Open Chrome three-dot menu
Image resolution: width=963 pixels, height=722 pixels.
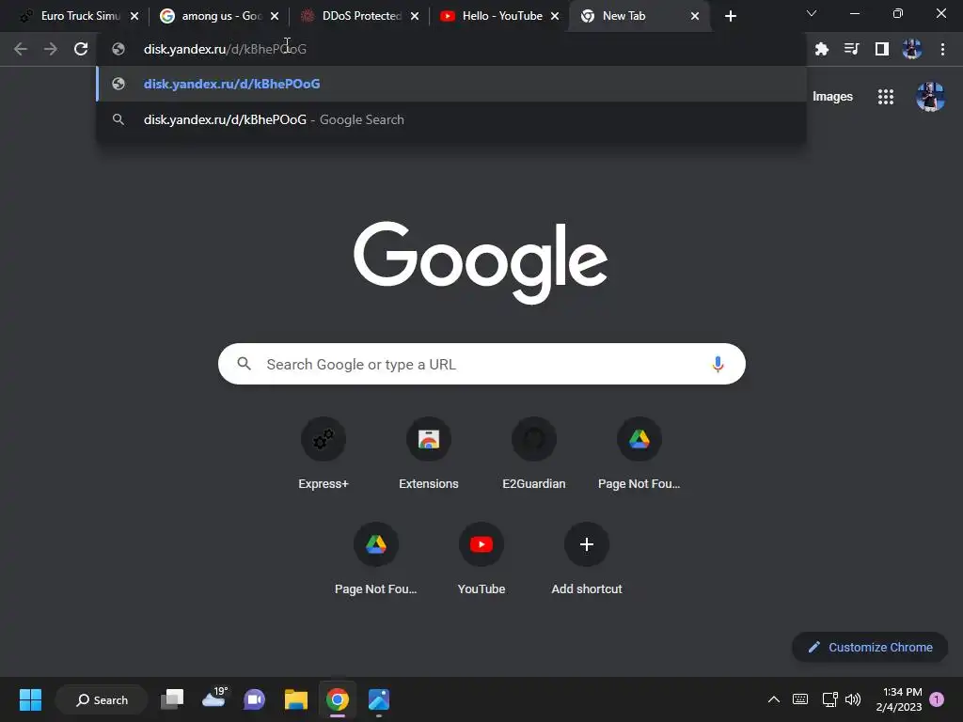coord(942,49)
